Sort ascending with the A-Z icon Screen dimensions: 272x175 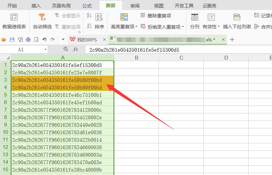point(89,15)
